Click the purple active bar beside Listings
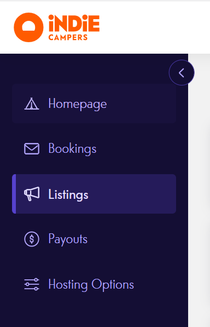Image resolution: width=210 pixels, height=327 pixels. point(14,194)
